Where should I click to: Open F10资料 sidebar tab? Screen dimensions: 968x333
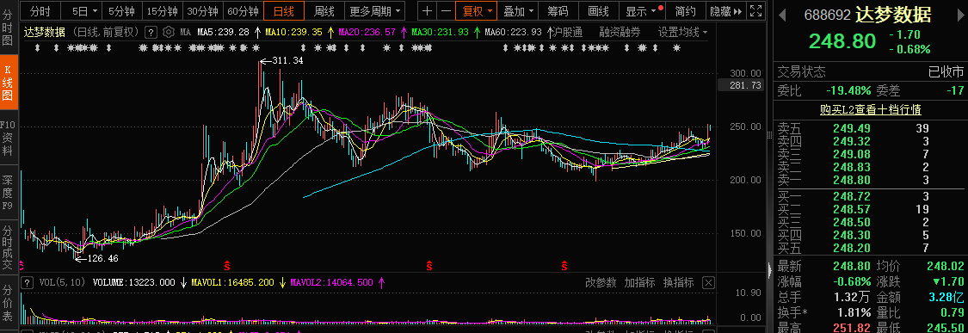click(x=8, y=137)
